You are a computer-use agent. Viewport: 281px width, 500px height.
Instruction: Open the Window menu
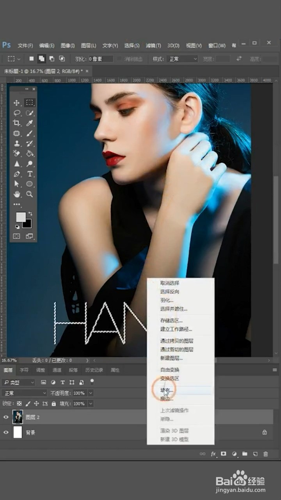[x=217, y=46]
